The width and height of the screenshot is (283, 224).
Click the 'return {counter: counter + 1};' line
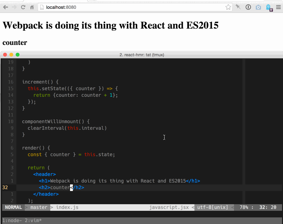click(x=75, y=95)
